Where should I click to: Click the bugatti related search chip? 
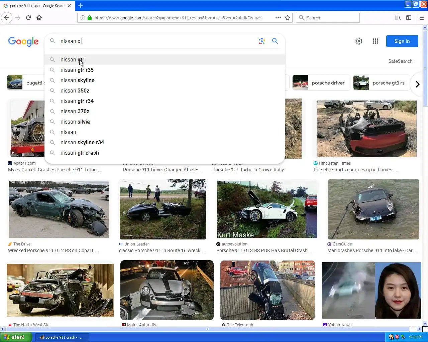click(x=26, y=83)
